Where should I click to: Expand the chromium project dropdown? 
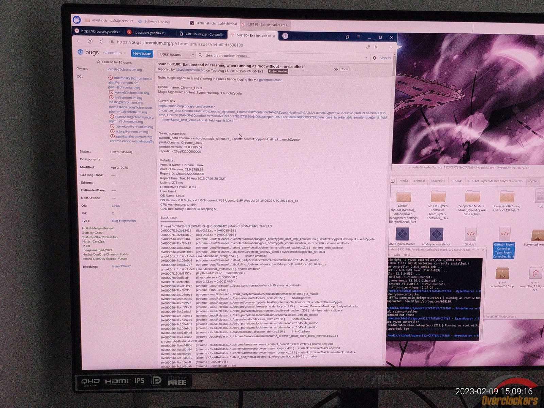click(115, 53)
